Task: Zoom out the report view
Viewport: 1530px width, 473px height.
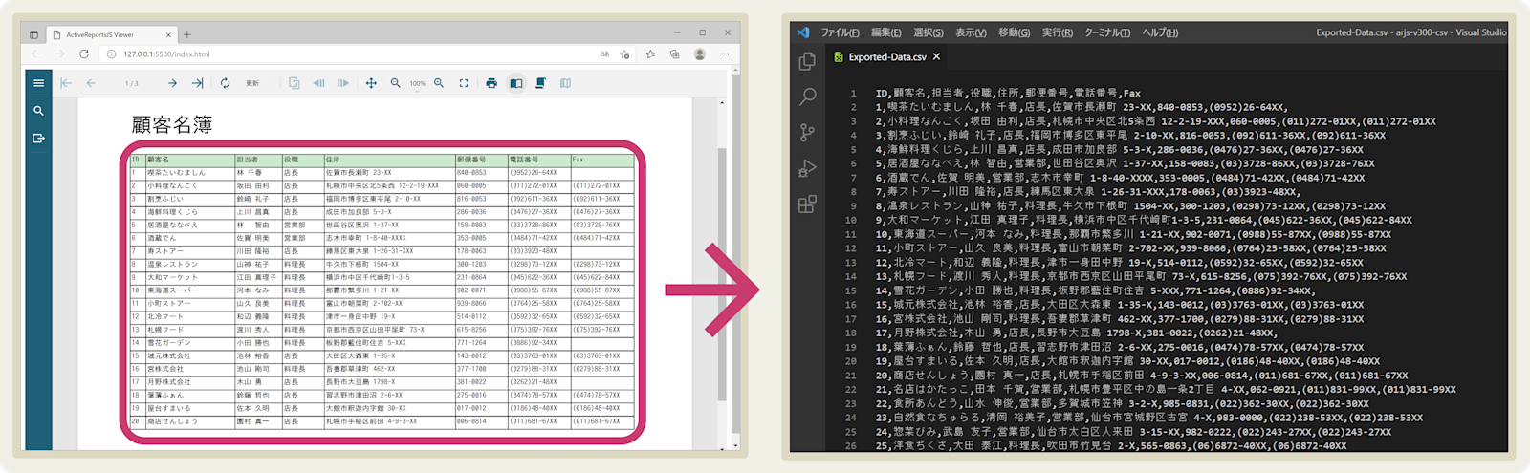Action: pyautogui.click(x=395, y=83)
